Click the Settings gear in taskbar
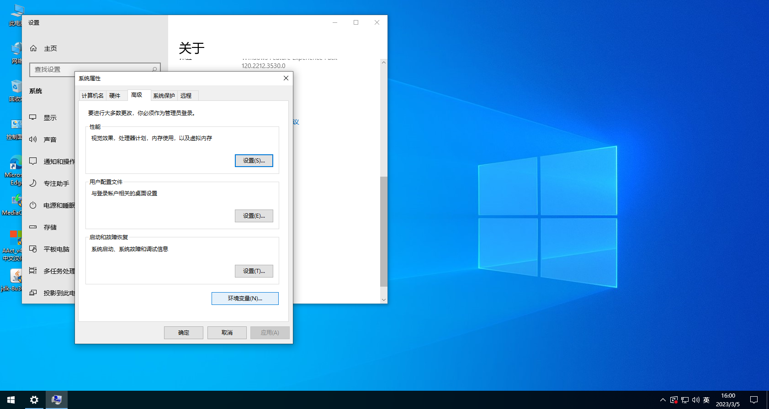This screenshot has width=769, height=409. [34, 400]
